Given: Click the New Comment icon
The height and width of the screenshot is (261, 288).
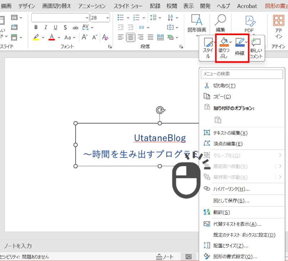Looking at the screenshot, I should pyautogui.click(x=256, y=42).
